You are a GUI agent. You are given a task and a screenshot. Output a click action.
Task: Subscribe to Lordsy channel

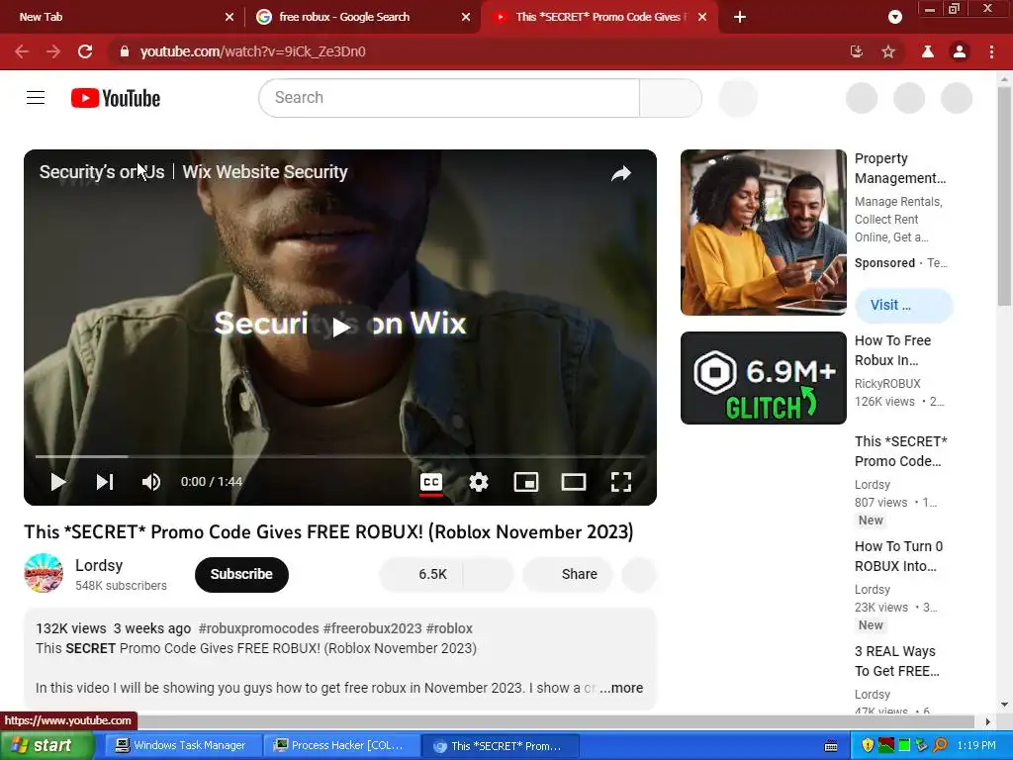coord(241,574)
